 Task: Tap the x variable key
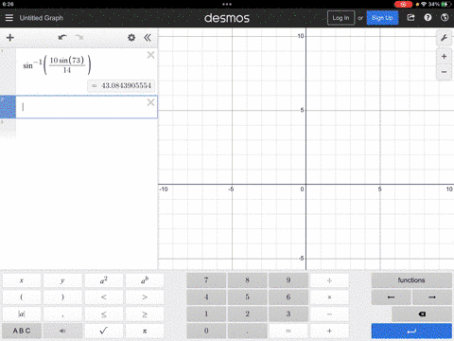pos(22,280)
